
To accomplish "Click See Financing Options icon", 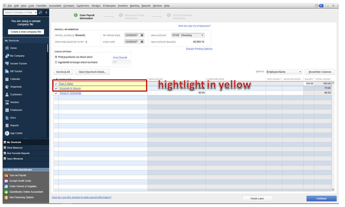I will [x=6, y=198].
